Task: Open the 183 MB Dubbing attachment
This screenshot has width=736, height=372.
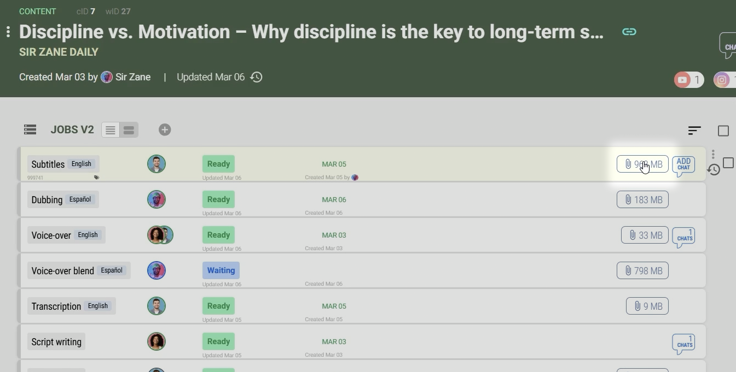Action: tap(642, 199)
